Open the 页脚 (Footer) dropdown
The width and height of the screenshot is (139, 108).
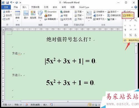(79, 16)
